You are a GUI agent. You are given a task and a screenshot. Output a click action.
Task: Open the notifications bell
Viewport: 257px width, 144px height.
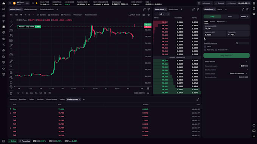coord(254,9)
